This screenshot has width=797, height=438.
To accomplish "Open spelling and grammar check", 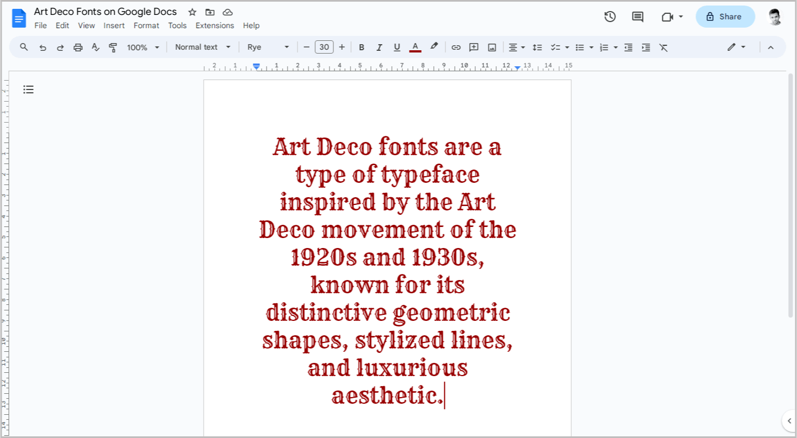I will (x=95, y=47).
